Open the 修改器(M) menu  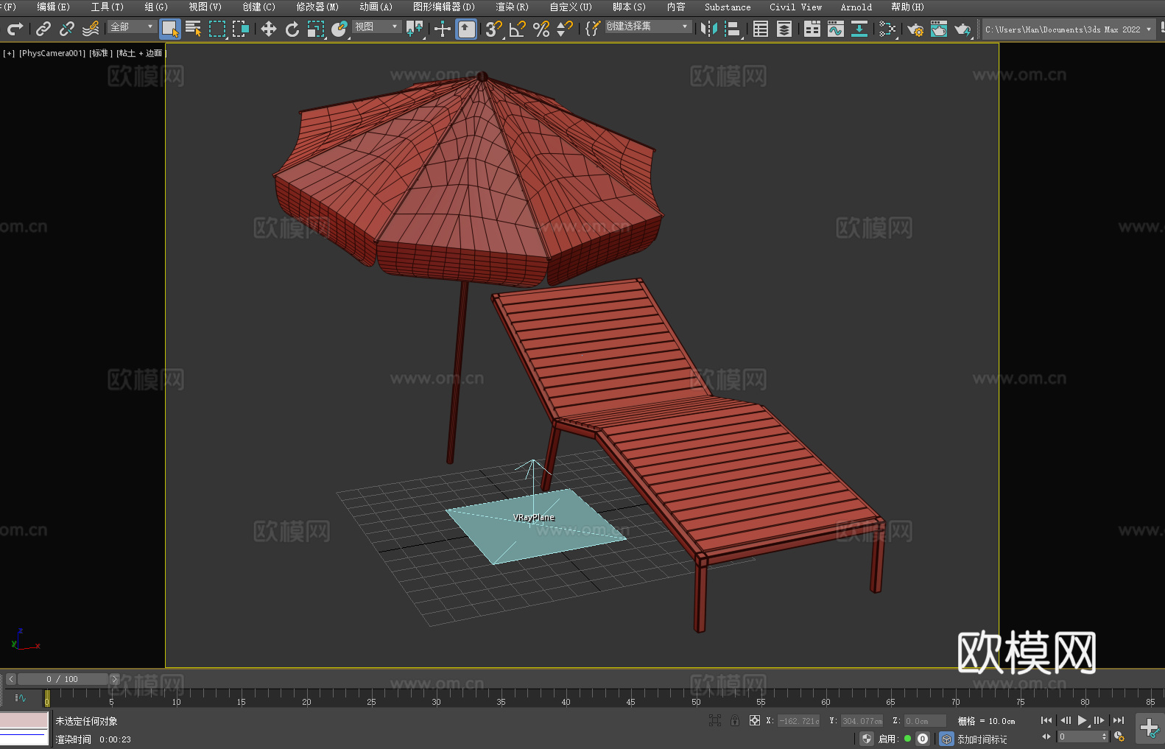(317, 7)
